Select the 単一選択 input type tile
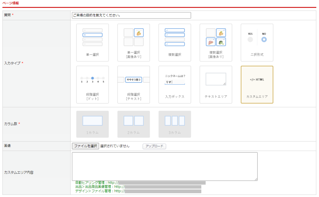 [92, 43]
